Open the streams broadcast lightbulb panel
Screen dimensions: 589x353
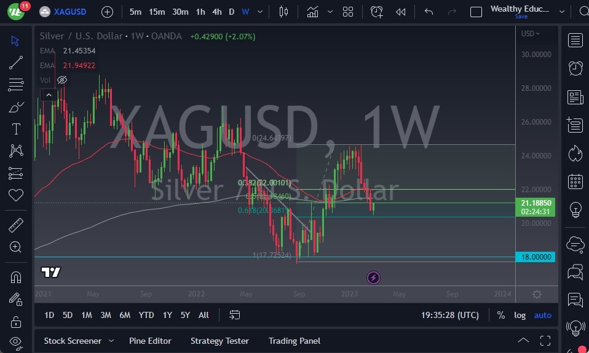(x=575, y=328)
